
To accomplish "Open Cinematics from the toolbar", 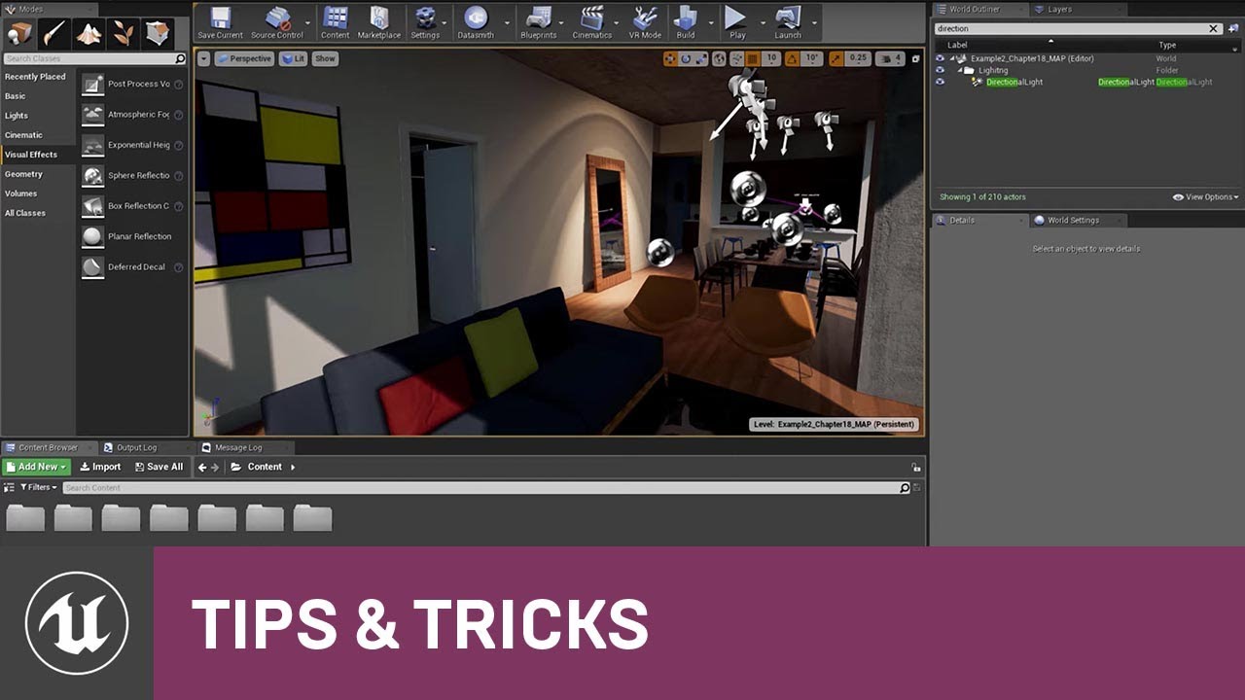I will pyautogui.click(x=591, y=22).
